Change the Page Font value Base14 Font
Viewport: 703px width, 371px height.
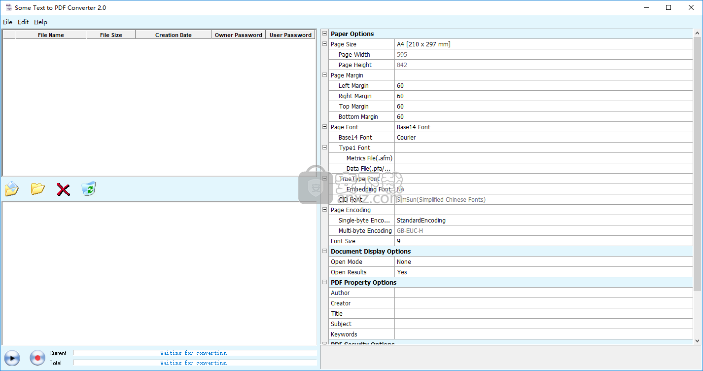pos(544,127)
